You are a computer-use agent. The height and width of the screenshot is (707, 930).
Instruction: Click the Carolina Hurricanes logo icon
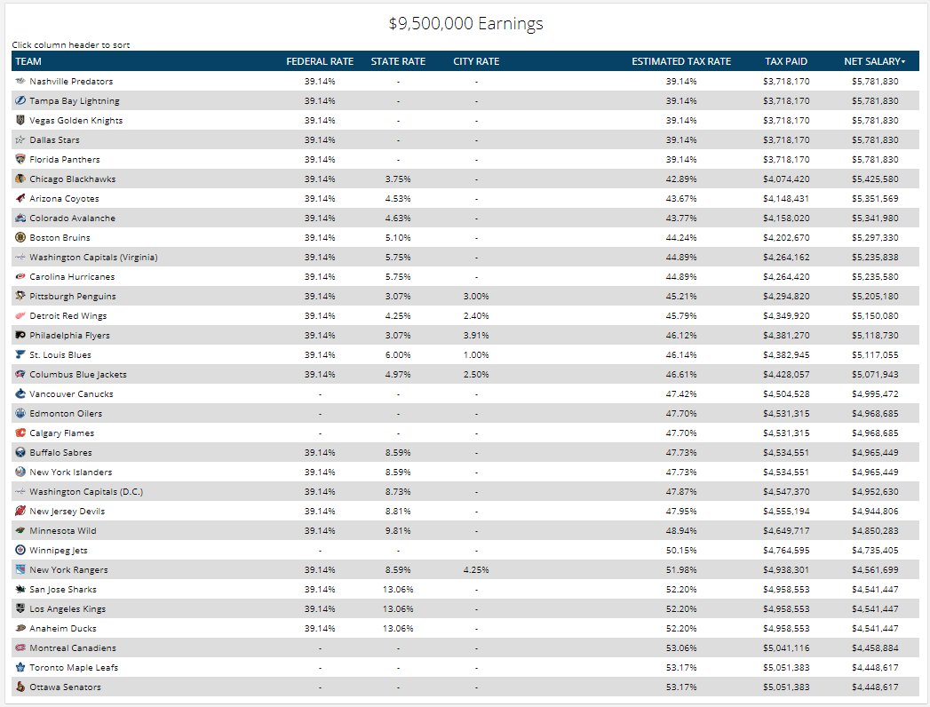pos(20,276)
